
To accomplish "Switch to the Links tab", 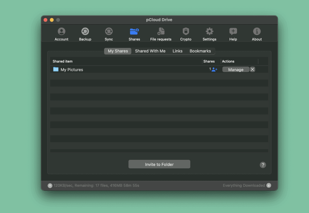I will click(x=178, y=51).
